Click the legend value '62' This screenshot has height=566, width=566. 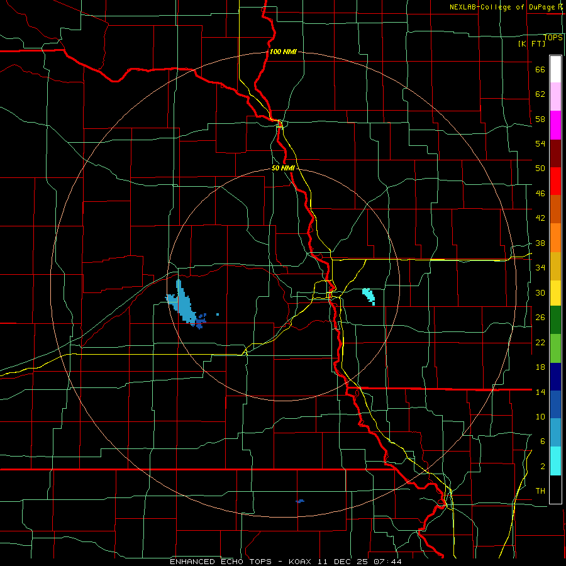pos(540,94)
